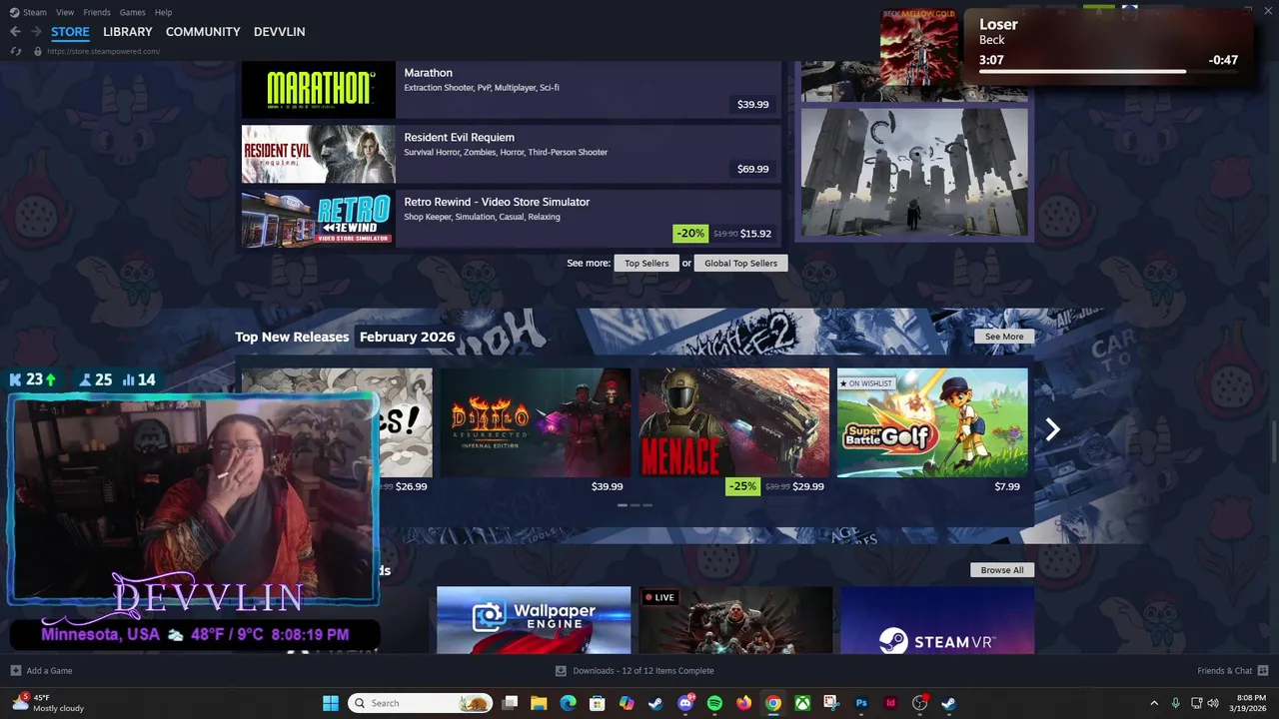This screenshot has width=1279, height=719.
Task: Advance the Top New Releases carousel arrow
Action: click(x=1052, y=429)
